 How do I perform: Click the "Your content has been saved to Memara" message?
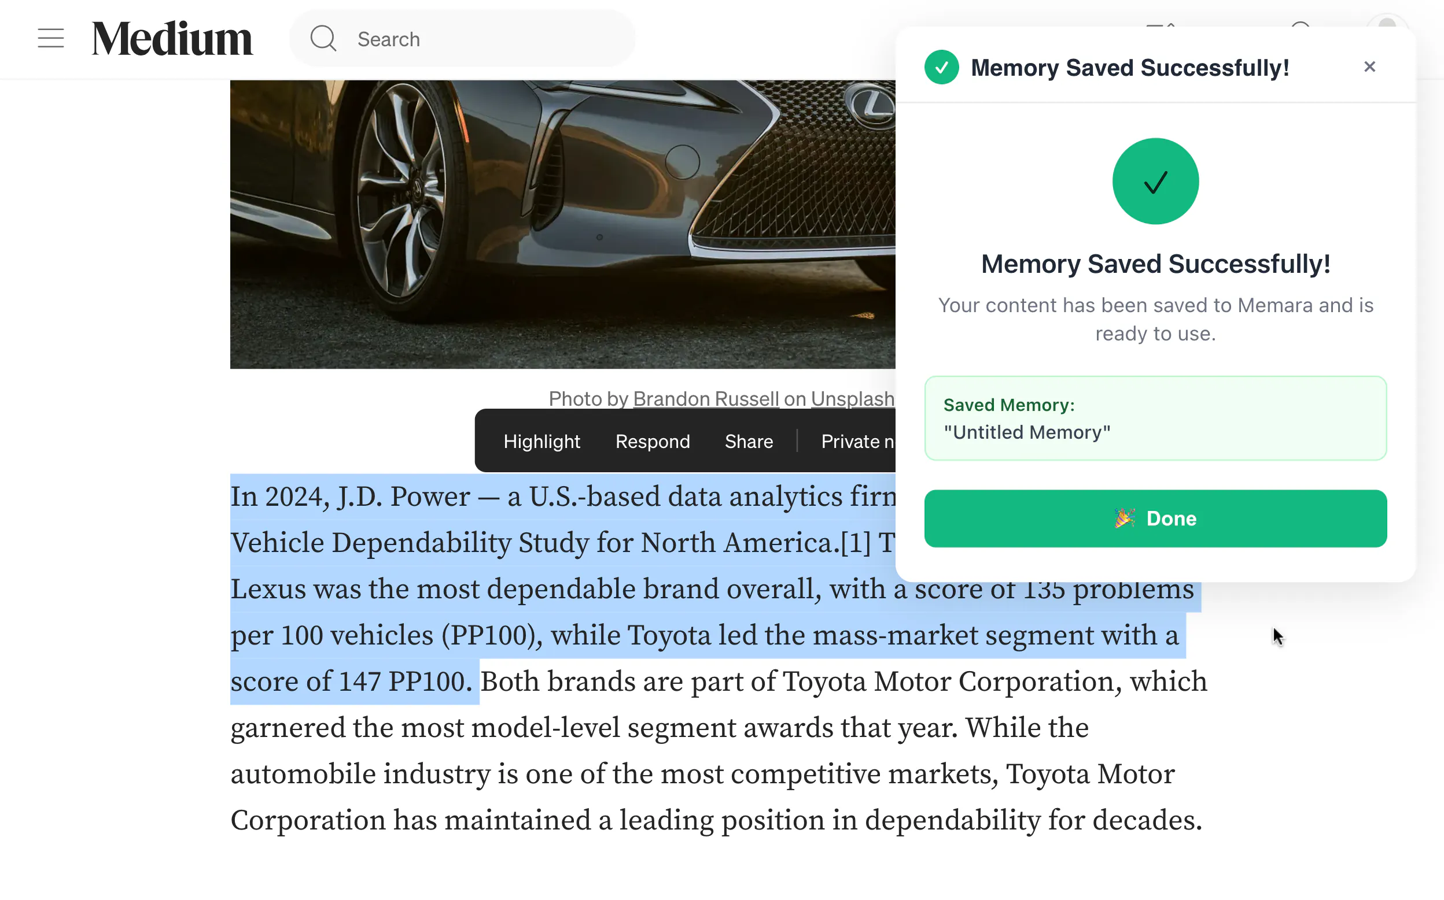1156,319
